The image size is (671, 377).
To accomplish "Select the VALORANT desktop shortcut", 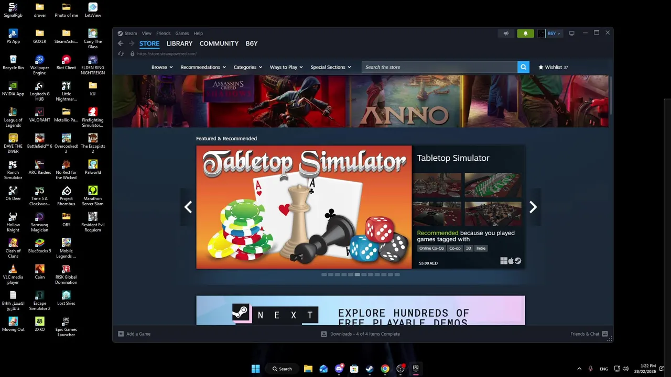I will [40, 115].
